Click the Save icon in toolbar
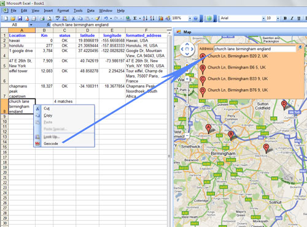 click(20, 18)
